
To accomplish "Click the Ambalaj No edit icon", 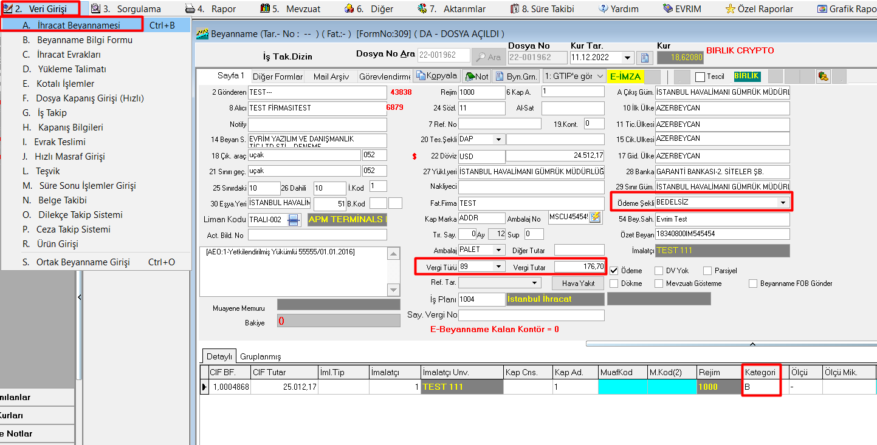I will 595,217.
